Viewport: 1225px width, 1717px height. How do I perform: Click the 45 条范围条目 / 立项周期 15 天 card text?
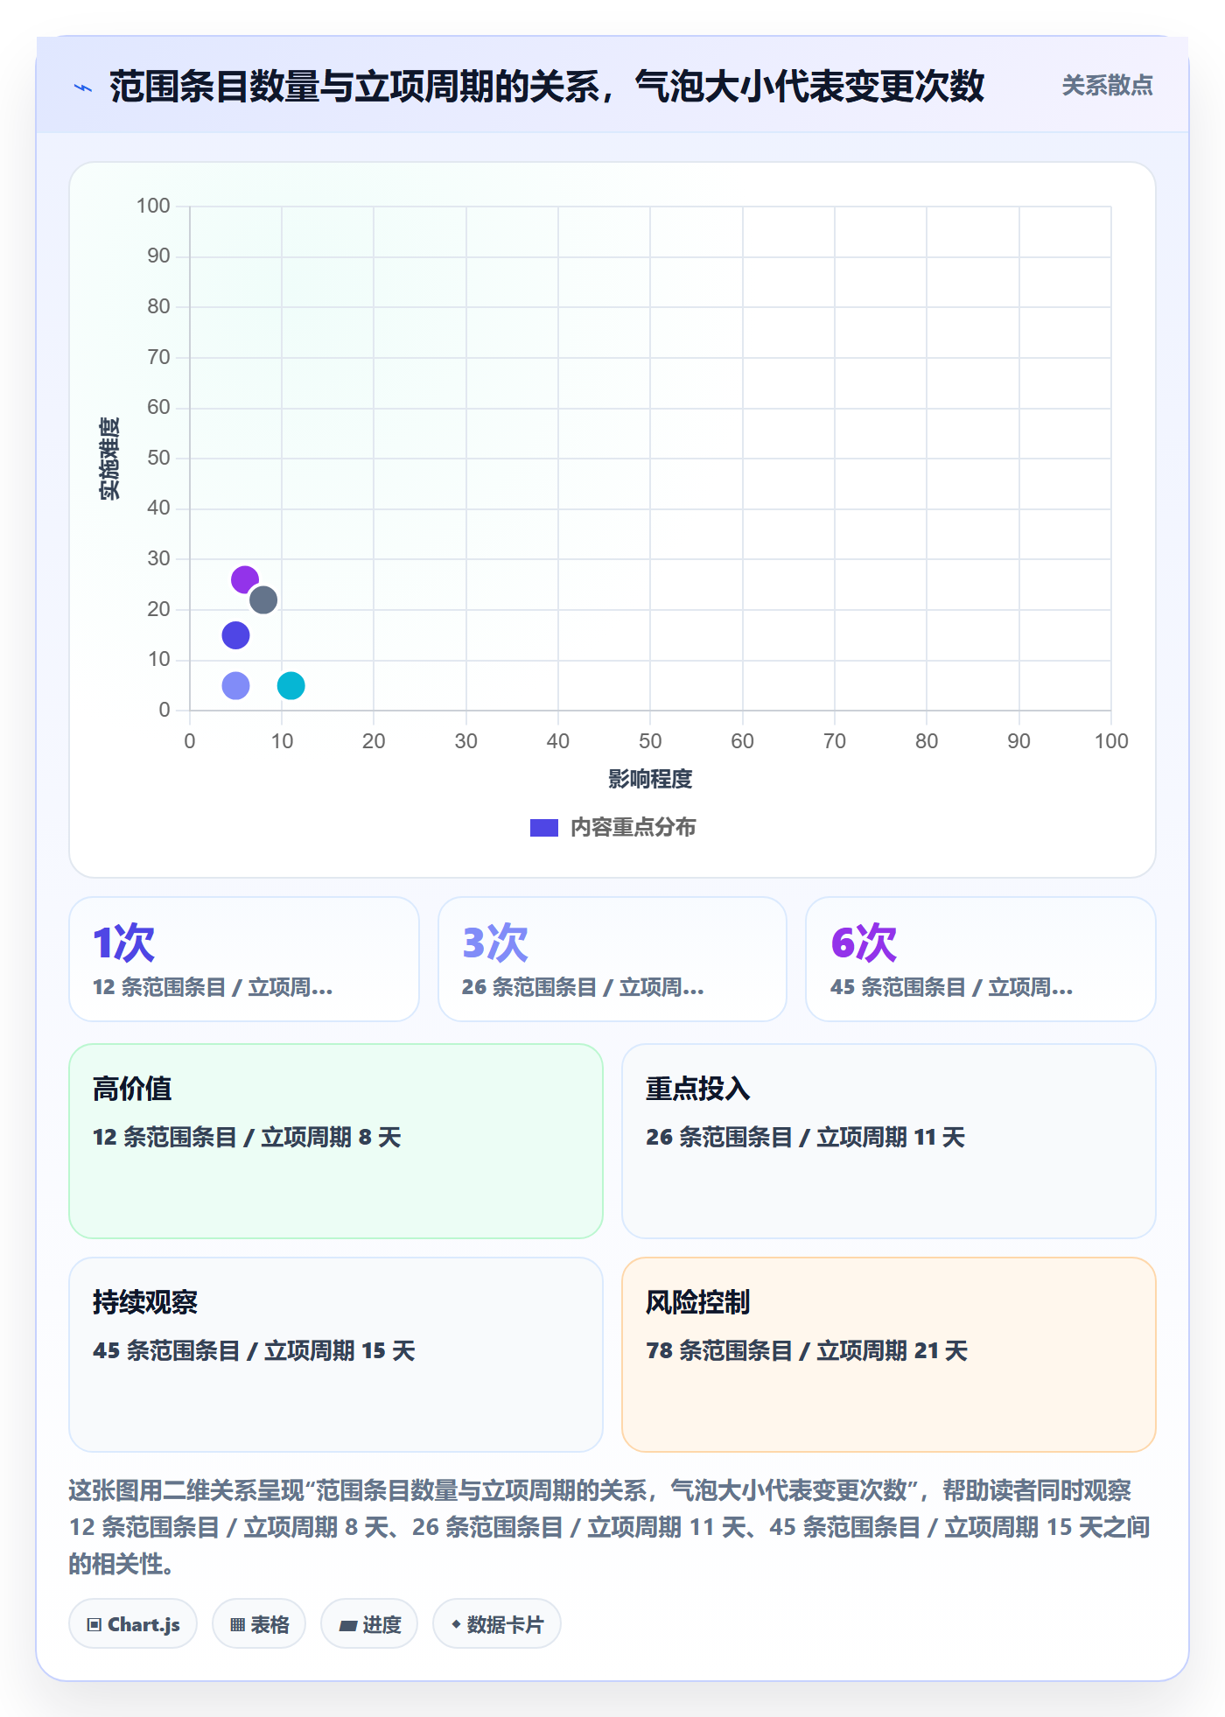254,1350
